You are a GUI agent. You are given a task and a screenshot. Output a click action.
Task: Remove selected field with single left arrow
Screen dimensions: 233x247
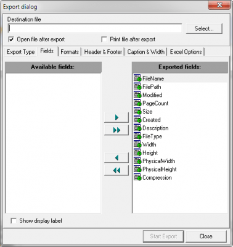tap(116, 157)
